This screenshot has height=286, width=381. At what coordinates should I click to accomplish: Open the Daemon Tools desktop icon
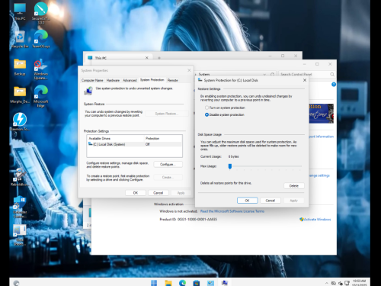click(x=20, y=122)
